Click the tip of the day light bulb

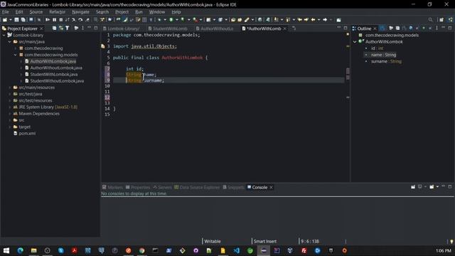pyautogui.click(x=451, y=241)
